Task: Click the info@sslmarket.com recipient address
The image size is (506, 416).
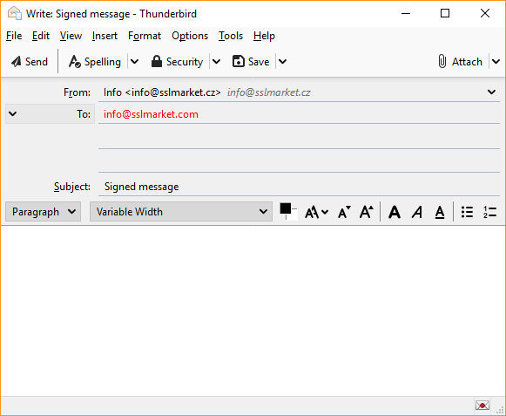Action: [151, 114]
